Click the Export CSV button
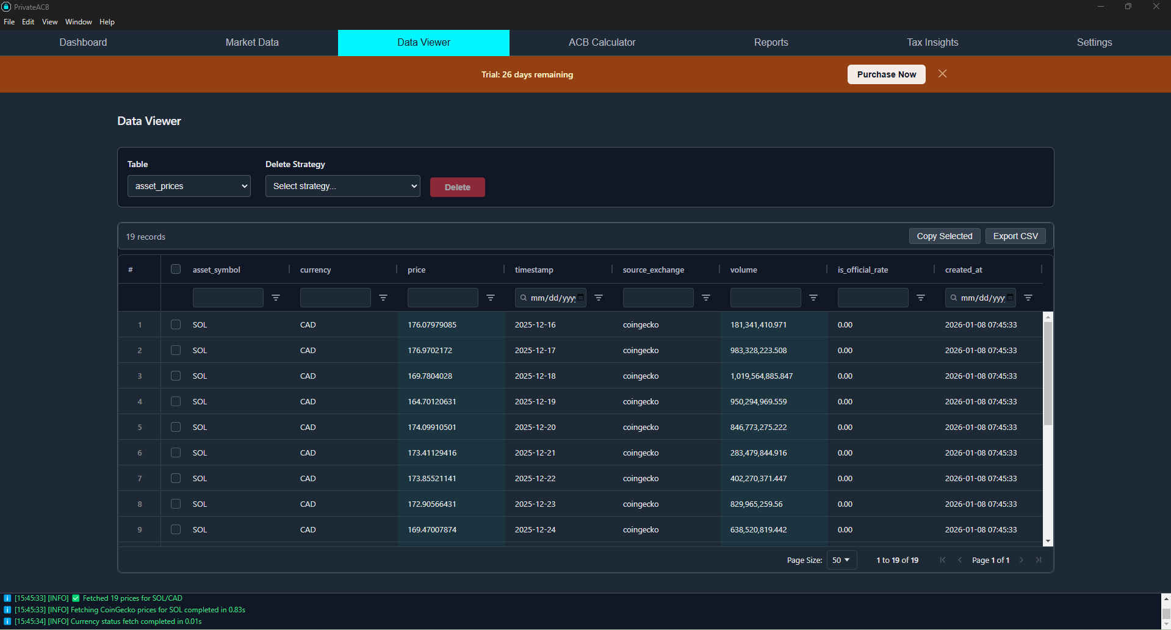 (x=1015, y=236)
